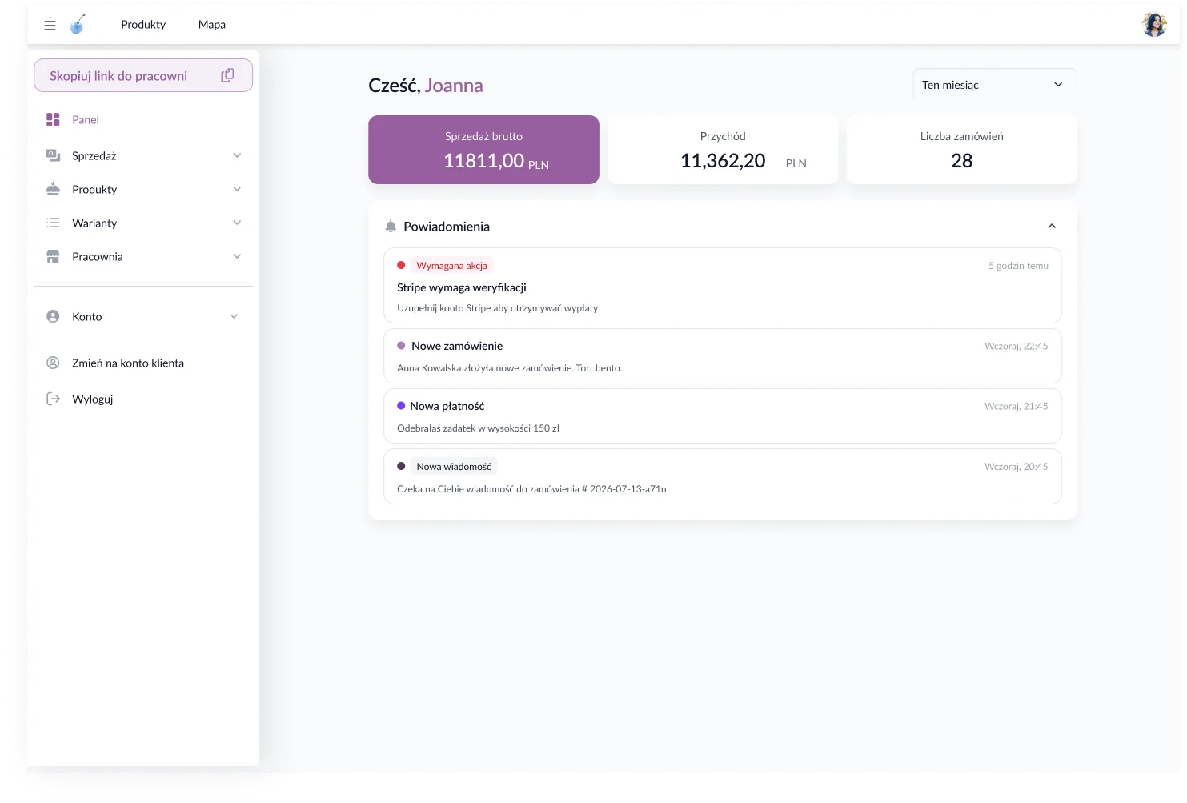1187x803 pixels.
Task: Click the Sprzedaż sidebar icon
Action: coord(53,155)
